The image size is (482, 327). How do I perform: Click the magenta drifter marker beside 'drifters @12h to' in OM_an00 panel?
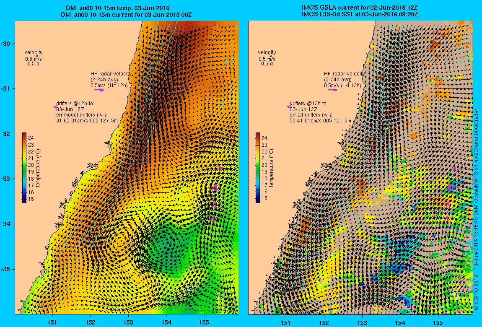pos(55,106)
